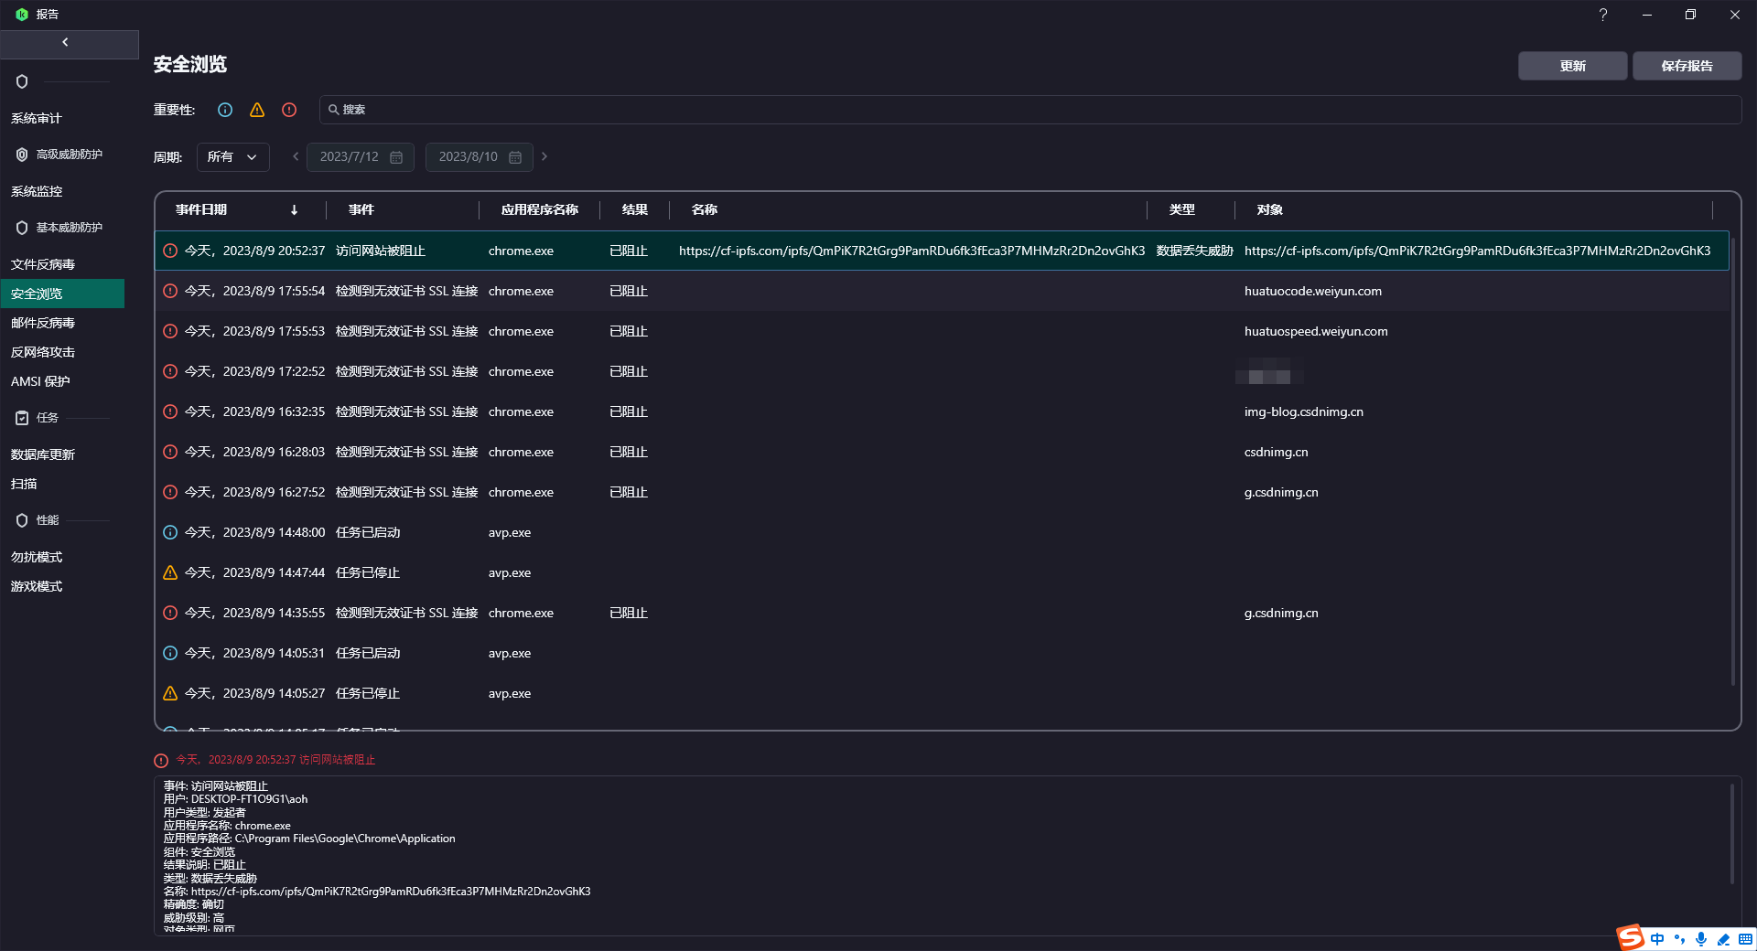This screenshot has width=1757, height=951.
Task: Open the end date 2023/8/10 calendar picker
Action: 515,157
